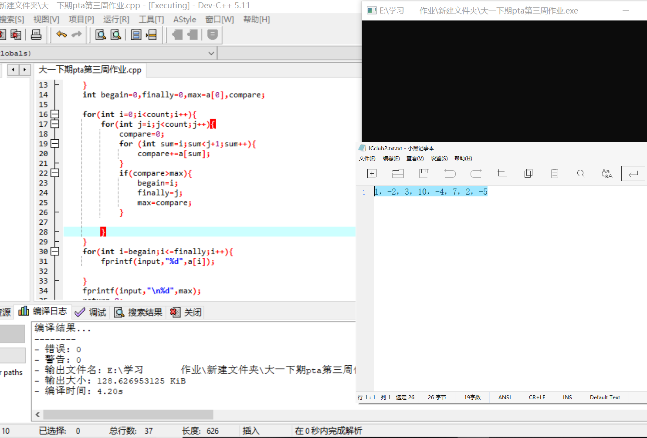
Task: Open 帮助(H) menu in notepad
Action: tap(463, 158)
